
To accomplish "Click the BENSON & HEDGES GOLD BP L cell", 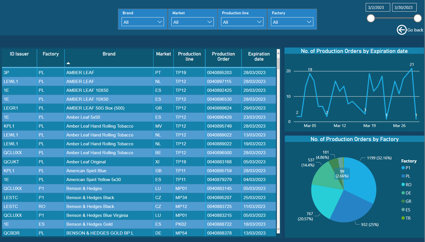I will tap(109, 233).
